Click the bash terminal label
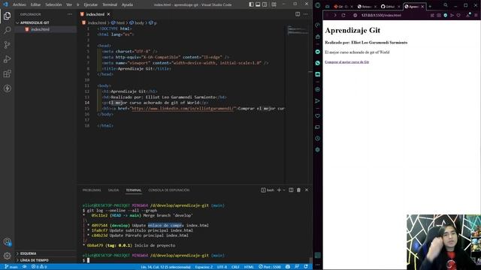481x270 pixels. tap(268, 190)
